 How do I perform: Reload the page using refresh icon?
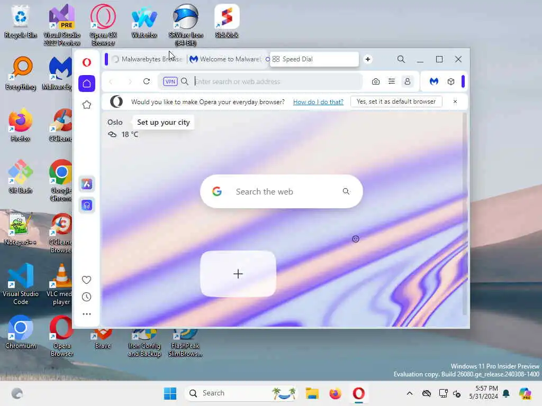147,81
